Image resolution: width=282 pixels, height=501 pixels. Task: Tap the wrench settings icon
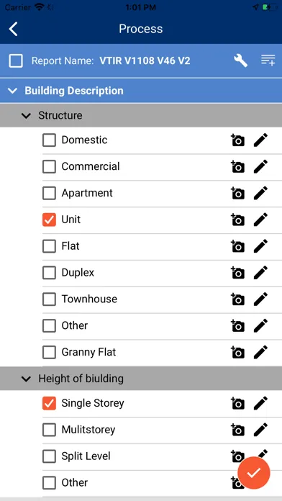[240, 60]
